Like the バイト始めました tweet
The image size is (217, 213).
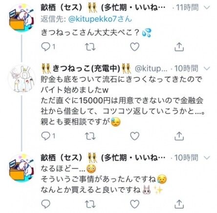pos(135,136)
